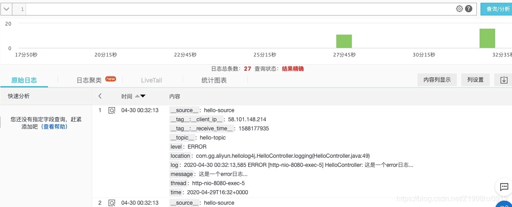Click the level field key
512x207 pixels.
point(176,147)
